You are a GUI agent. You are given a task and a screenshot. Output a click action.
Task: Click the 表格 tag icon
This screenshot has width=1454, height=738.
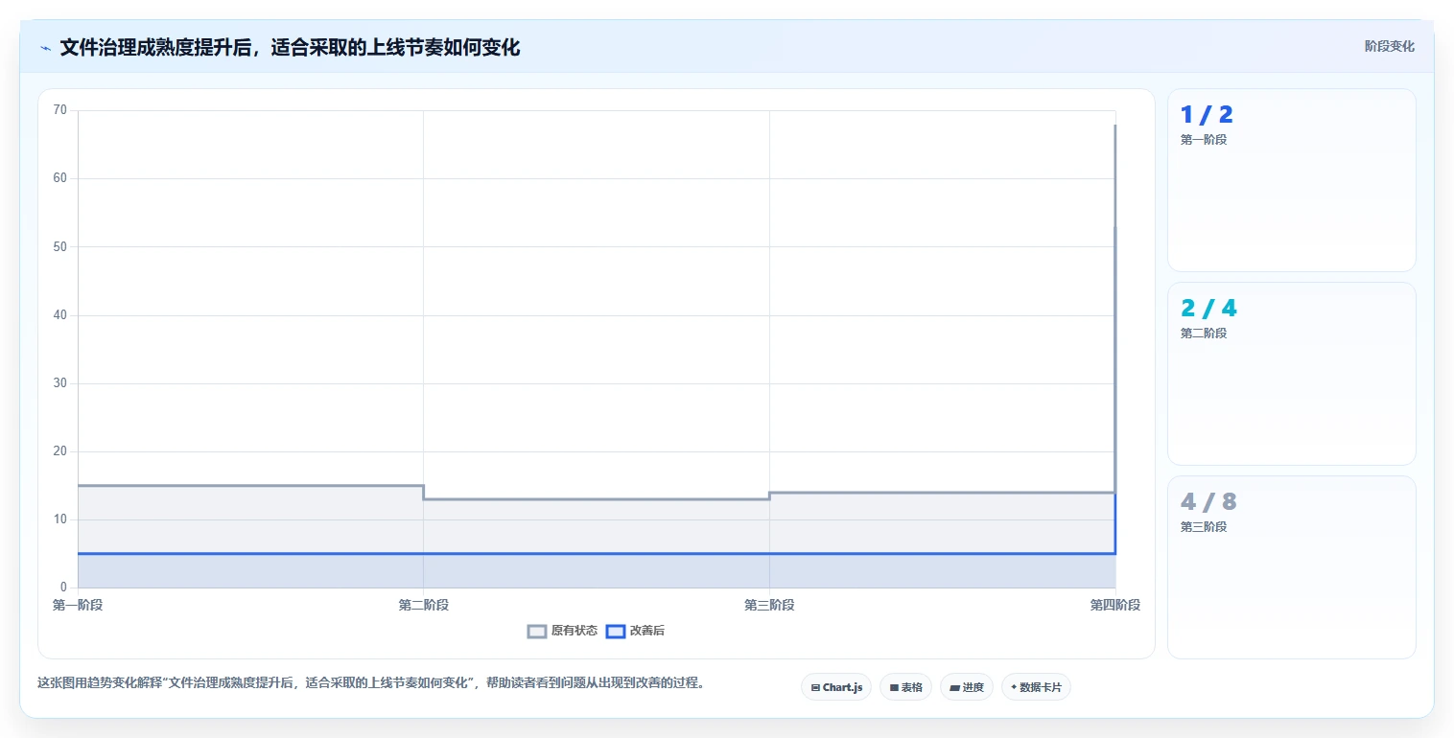894,687
